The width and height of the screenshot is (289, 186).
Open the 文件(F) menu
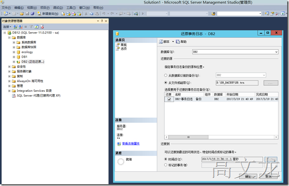click(6, 8)
